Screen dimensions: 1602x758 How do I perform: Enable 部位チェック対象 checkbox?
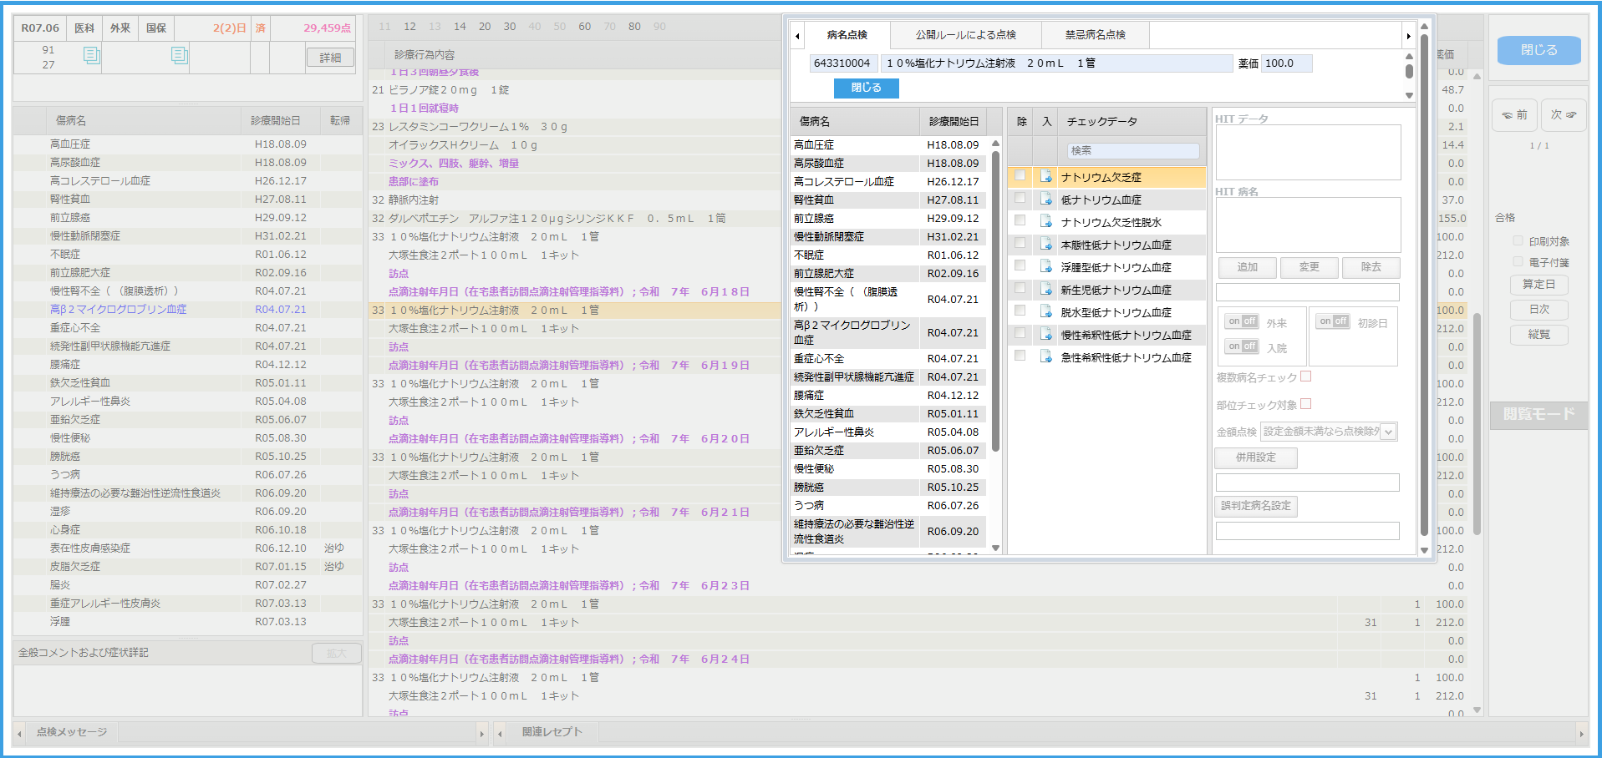[1306, 404]
